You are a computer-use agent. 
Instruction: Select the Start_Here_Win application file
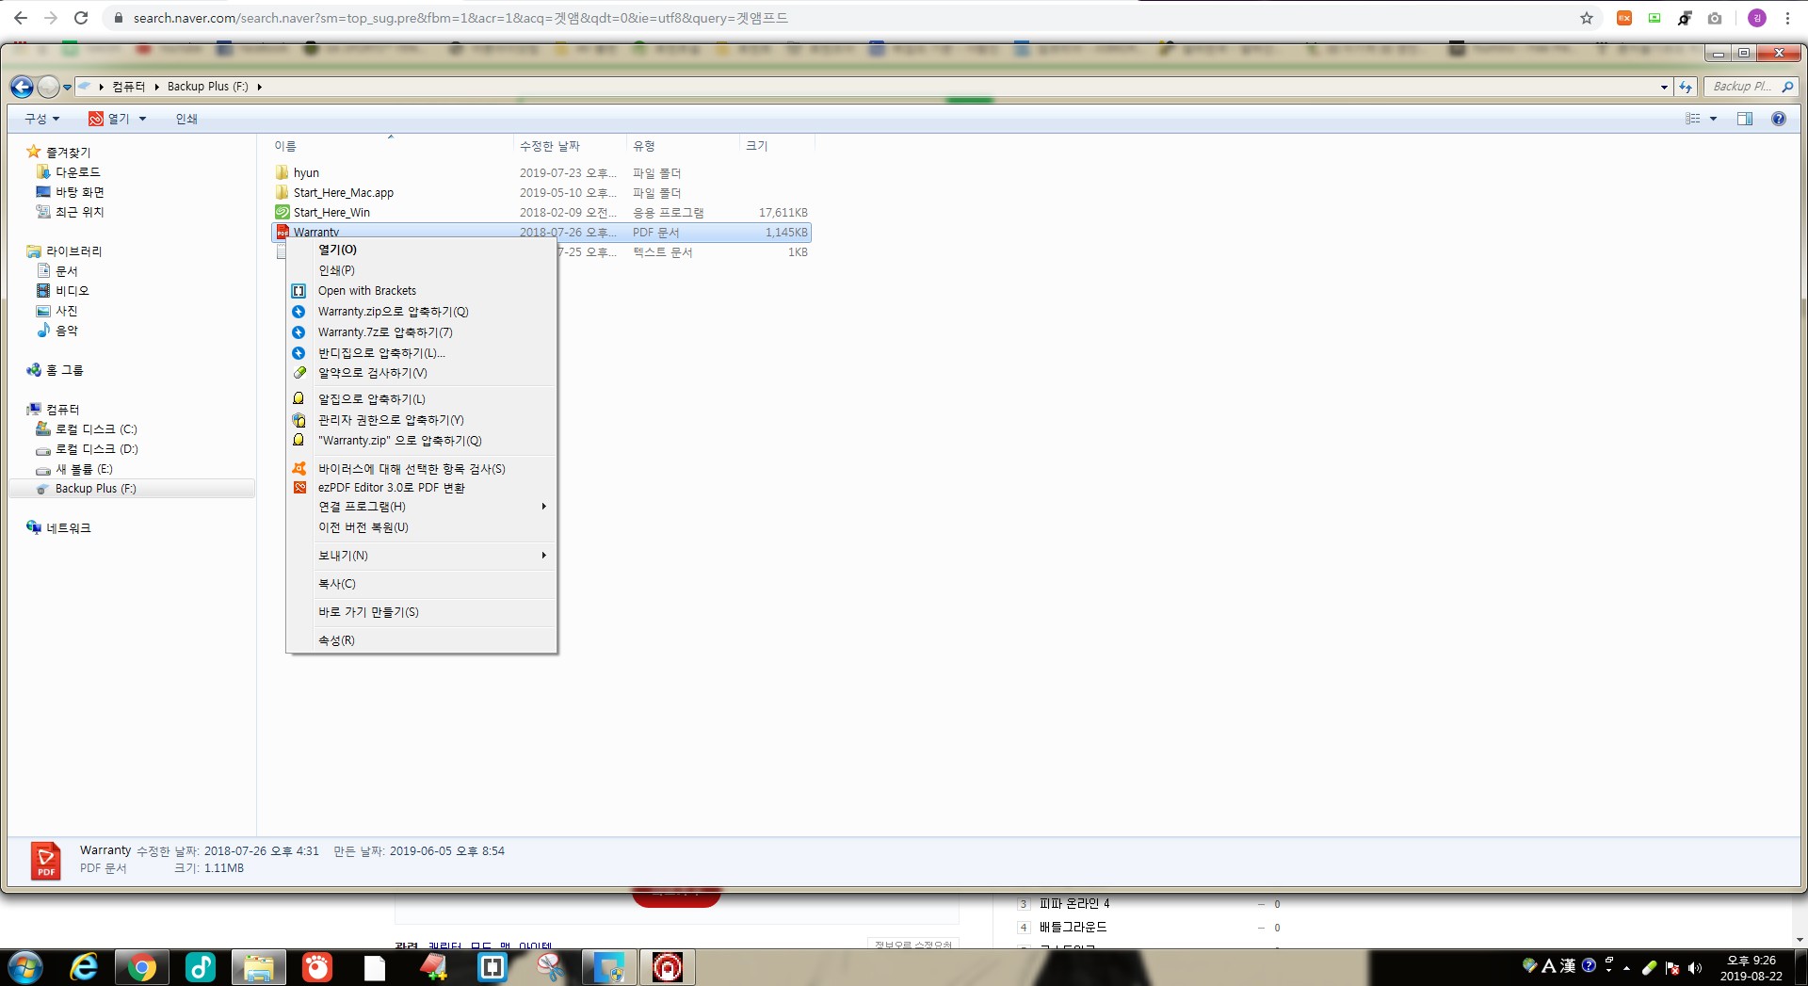pos(331,213)
